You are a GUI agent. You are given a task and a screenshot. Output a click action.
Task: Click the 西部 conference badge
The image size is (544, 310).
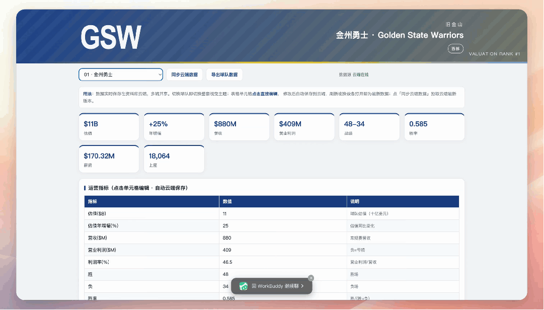[455, 49]
